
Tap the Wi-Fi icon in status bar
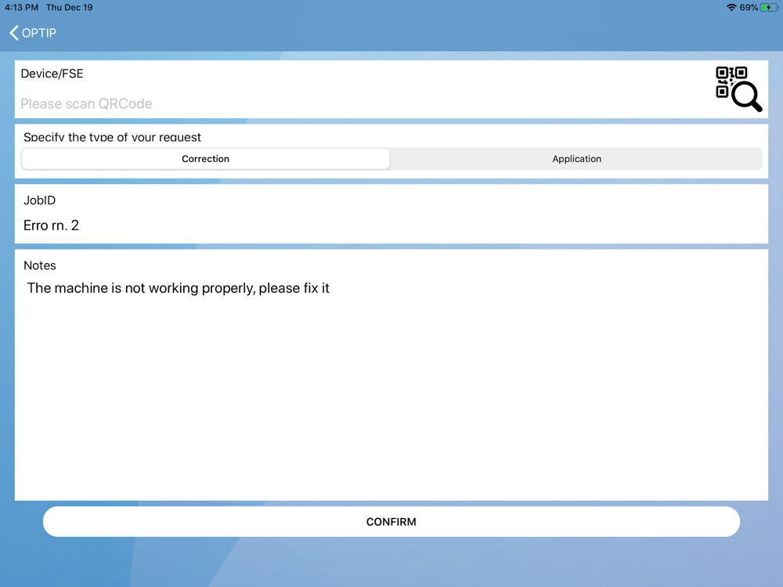point(731,8)
